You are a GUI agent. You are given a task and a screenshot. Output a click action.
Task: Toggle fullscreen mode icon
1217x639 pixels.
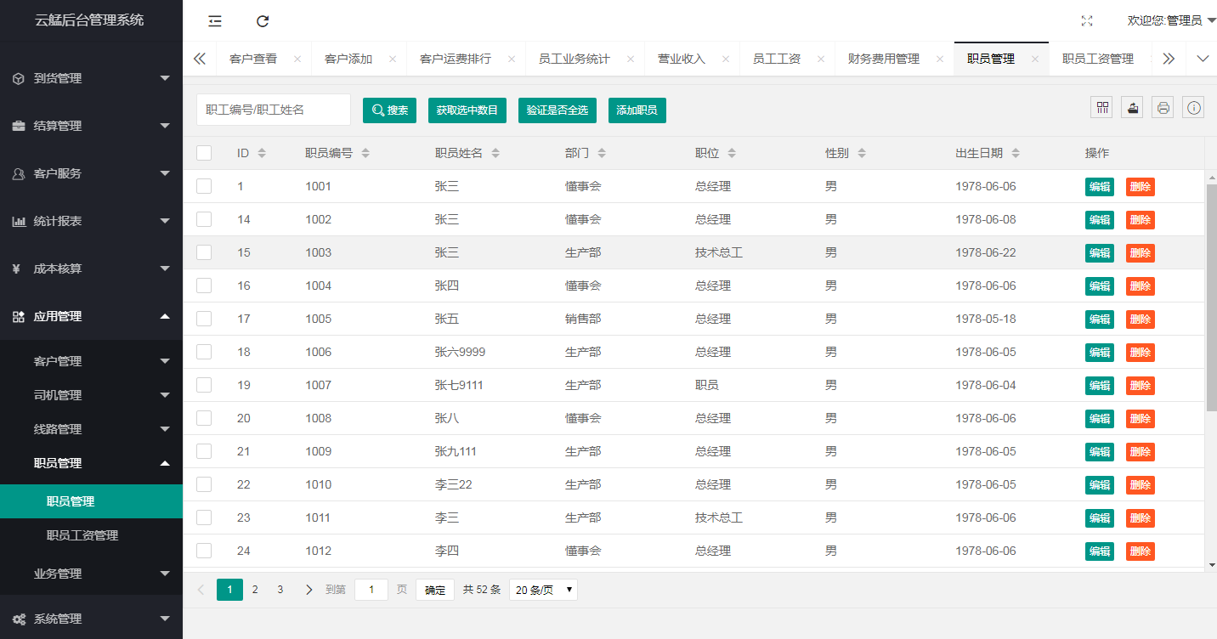pos(1086,21)
